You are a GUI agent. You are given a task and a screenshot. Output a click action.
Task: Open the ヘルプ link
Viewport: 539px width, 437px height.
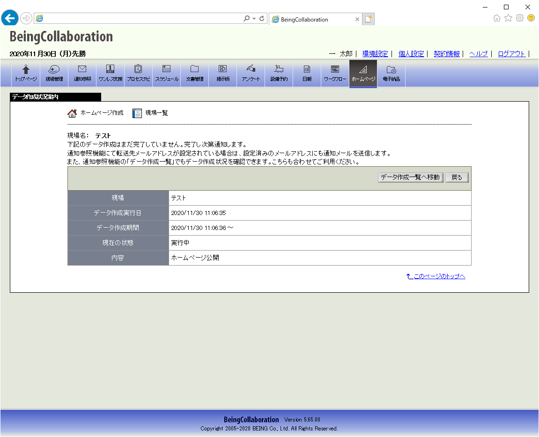pos(479,54)
